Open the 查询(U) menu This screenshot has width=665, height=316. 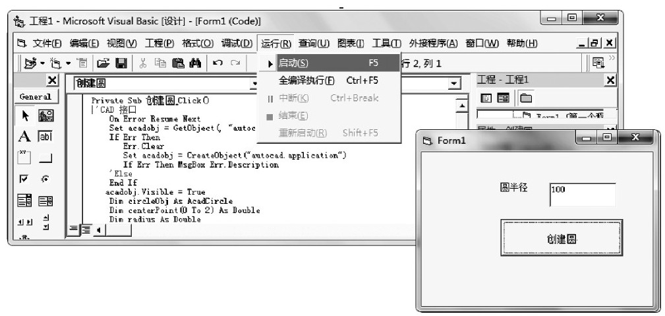pyautogui.click(x=314, y=44)
